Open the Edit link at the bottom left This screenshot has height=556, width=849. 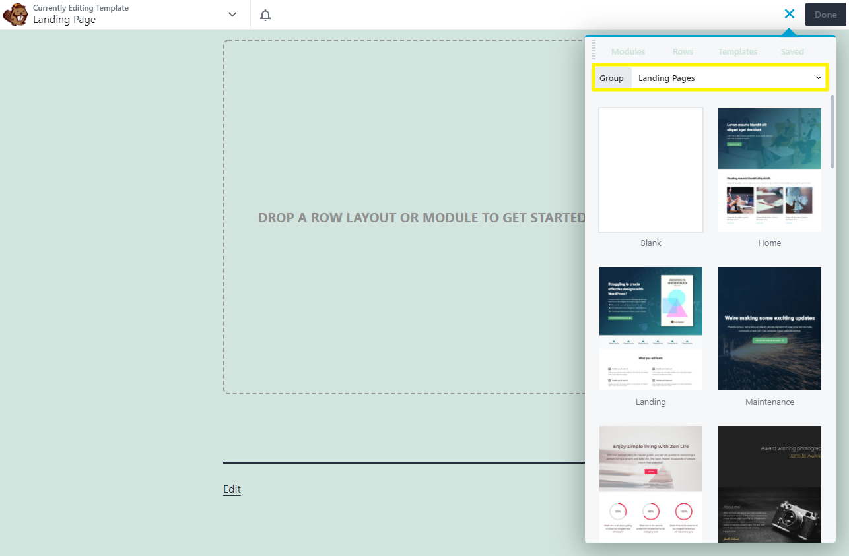(232, 489)
